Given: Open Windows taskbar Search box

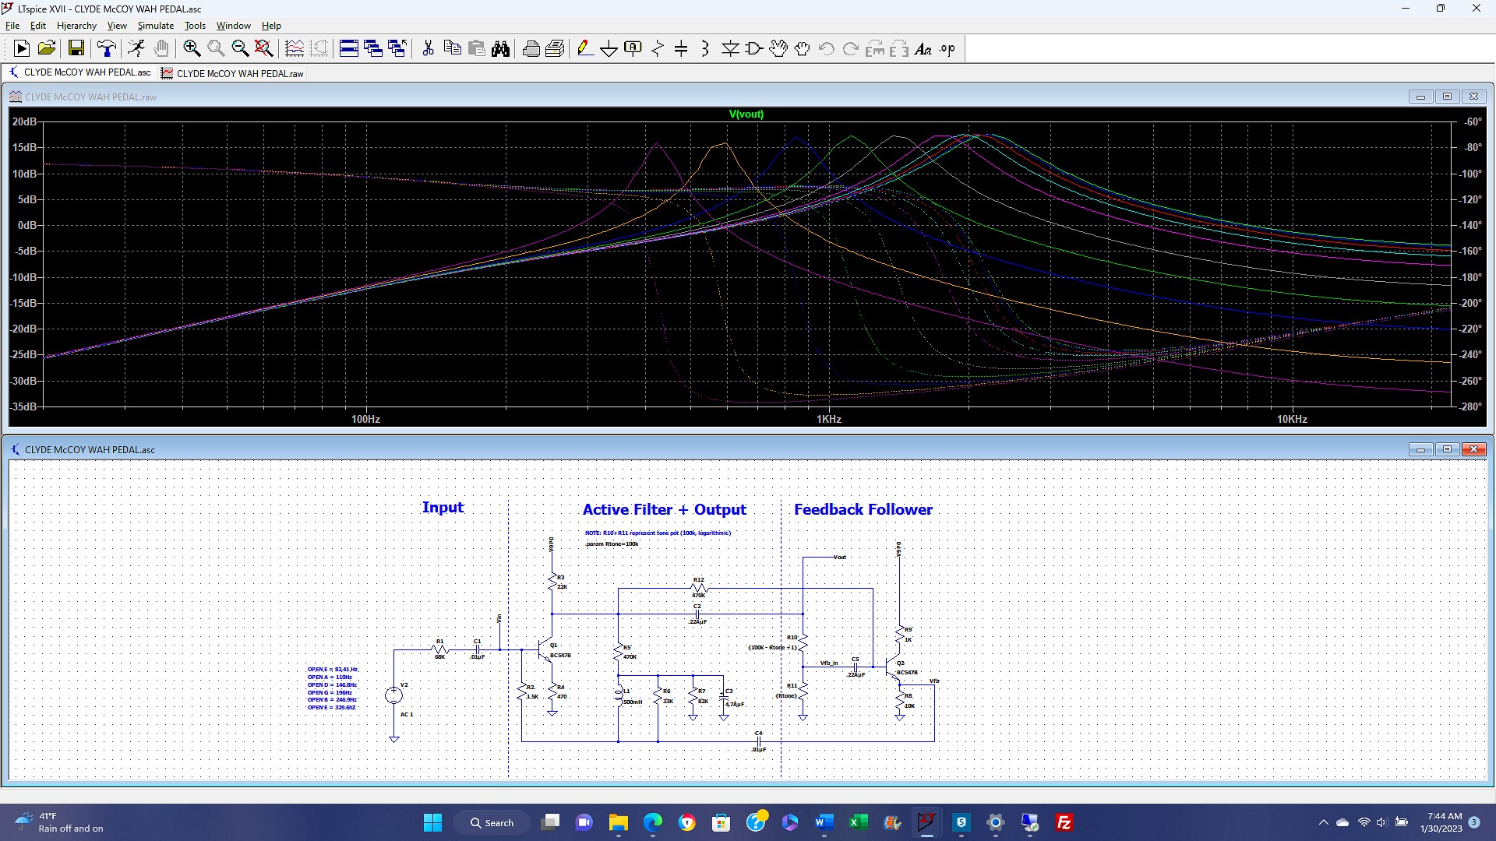Looking at the screenshot, I should tap(492, 822).
